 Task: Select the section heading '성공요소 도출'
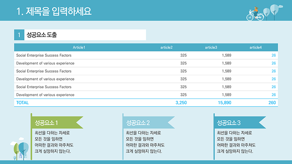42,35
